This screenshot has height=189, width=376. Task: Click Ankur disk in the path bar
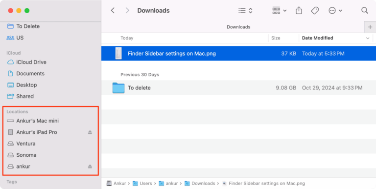click(117, 184)
